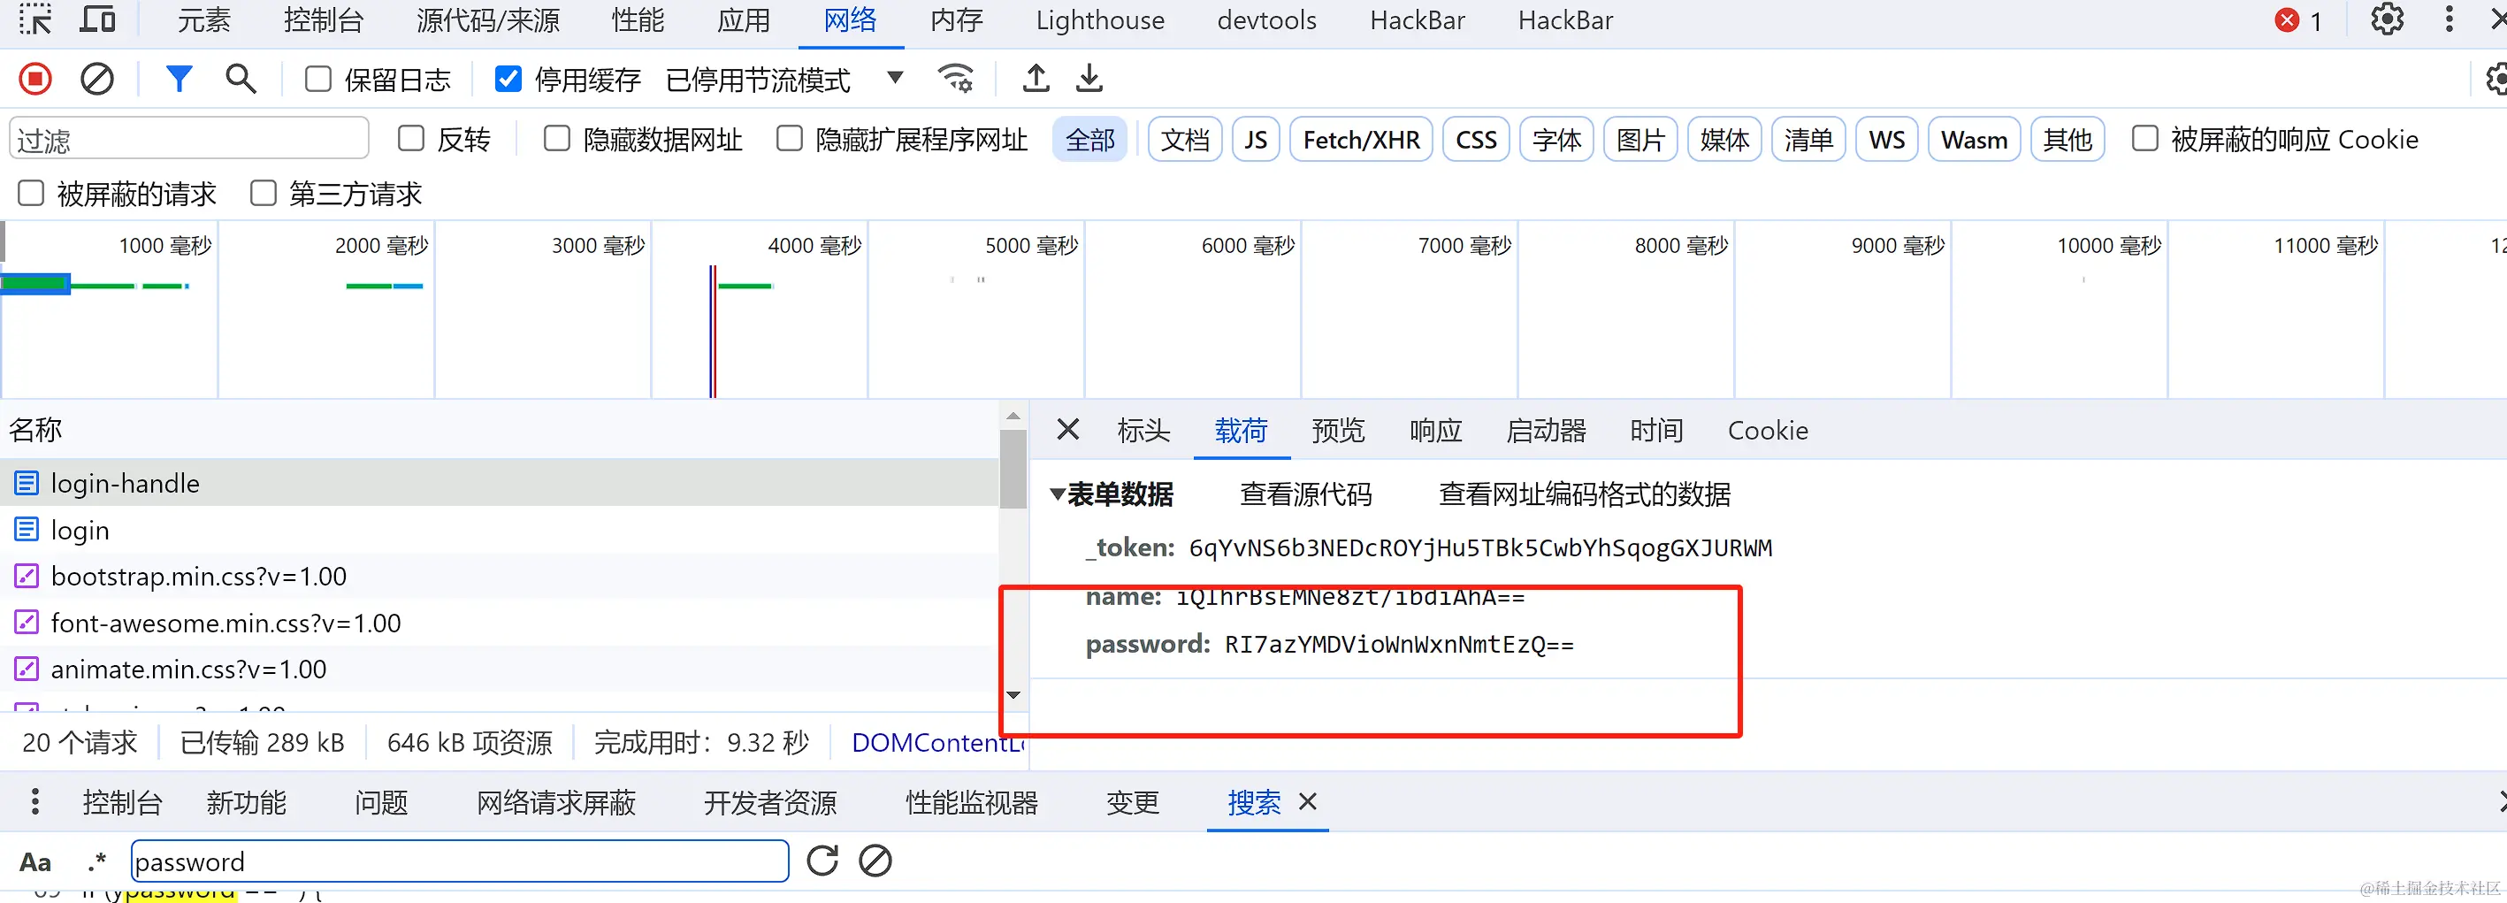Export HAR with the download icon
Viewport: 2507px width, 903px height.
(x=1089, y=78)
